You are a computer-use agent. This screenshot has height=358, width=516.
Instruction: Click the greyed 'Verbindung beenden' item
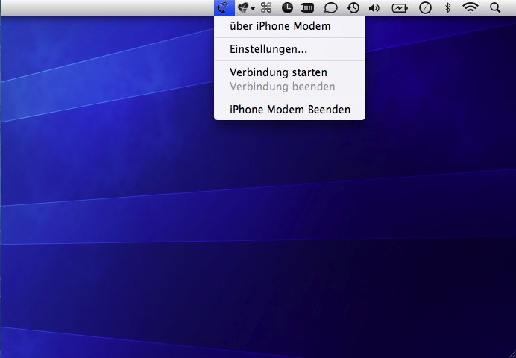[289, 87]
